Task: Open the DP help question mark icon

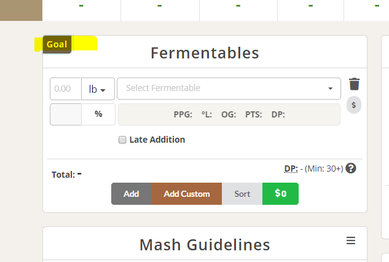Action: coord(351,169)
